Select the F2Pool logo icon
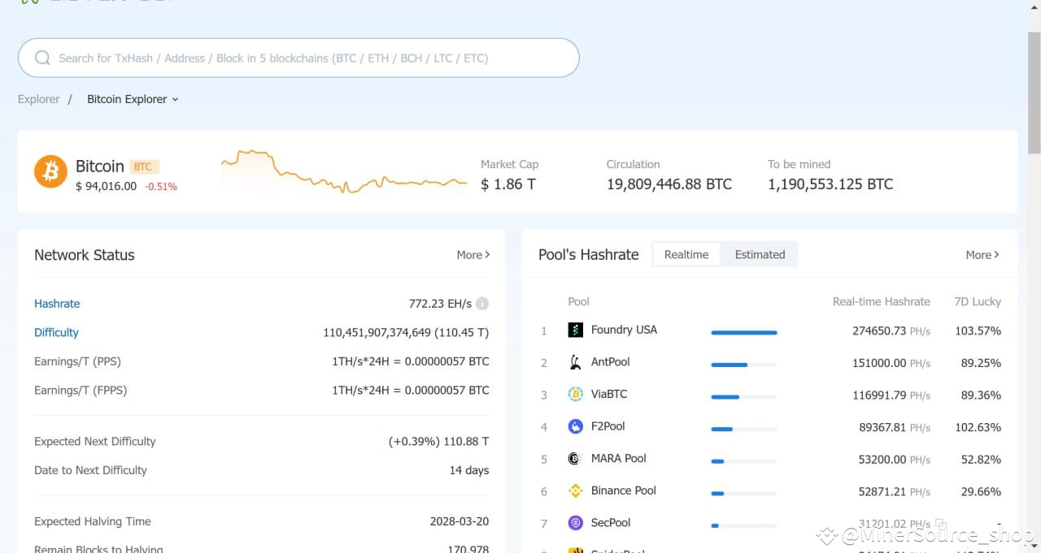 point(575,426)
